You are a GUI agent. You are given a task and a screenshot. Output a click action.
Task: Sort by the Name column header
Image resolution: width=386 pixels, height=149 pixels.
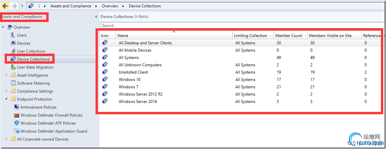tap(174, 35)
